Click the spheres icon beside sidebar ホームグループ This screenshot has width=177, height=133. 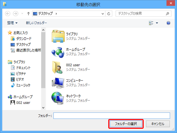tap(10, 97)
